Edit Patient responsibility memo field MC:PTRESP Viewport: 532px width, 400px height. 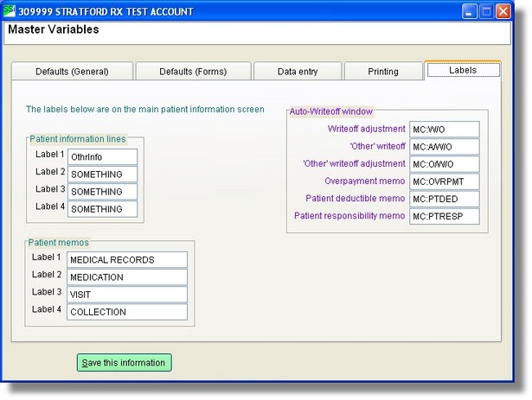(x=445, y=216)
